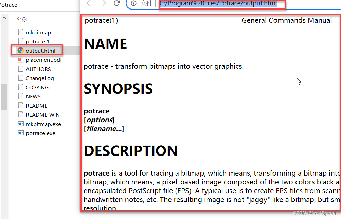
Task: Select the README file entry
Action: point(36,105)
